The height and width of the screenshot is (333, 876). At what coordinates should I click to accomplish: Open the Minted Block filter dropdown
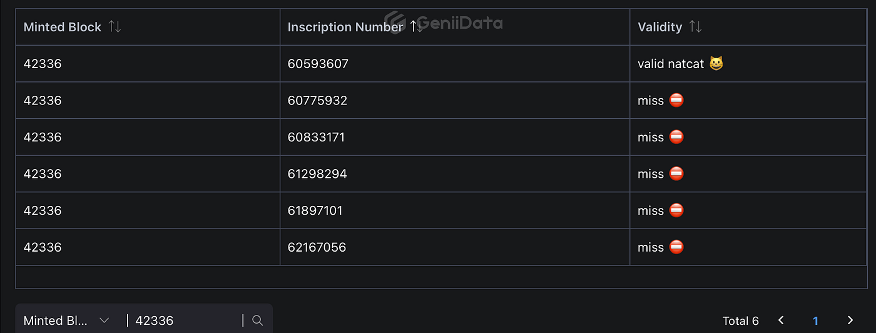pos(66,320)
